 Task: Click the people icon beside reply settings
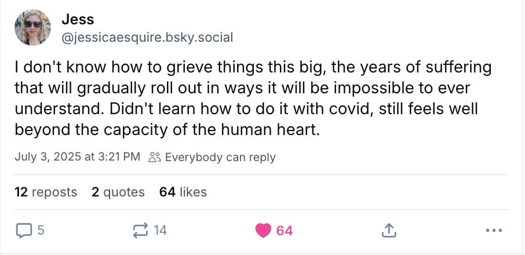tap(155, 157)
